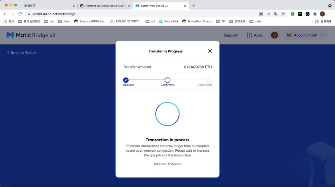The image size is (335, 187).
Task: Open a new browser tab
Action: pyautogui.click(x=194, y=6)
